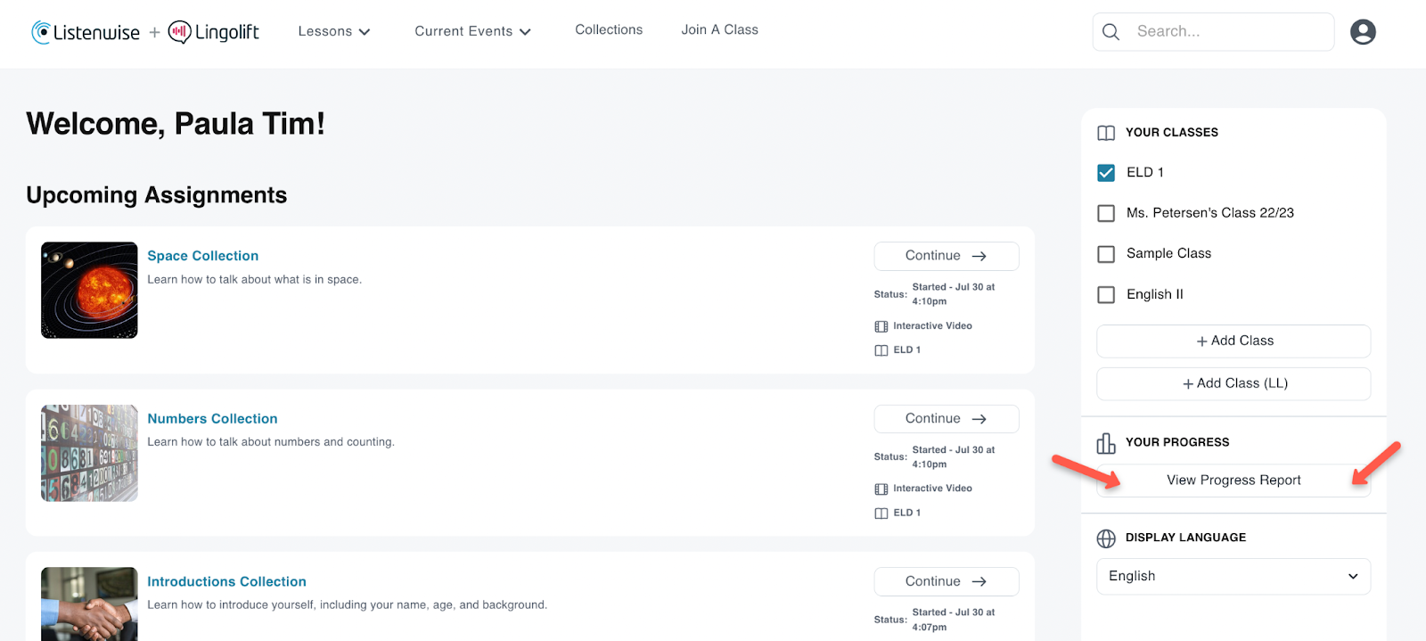Click the Your Progress bar chart icon
The height and width of the screenshot is (641, 1426).
coord(1106,443)
